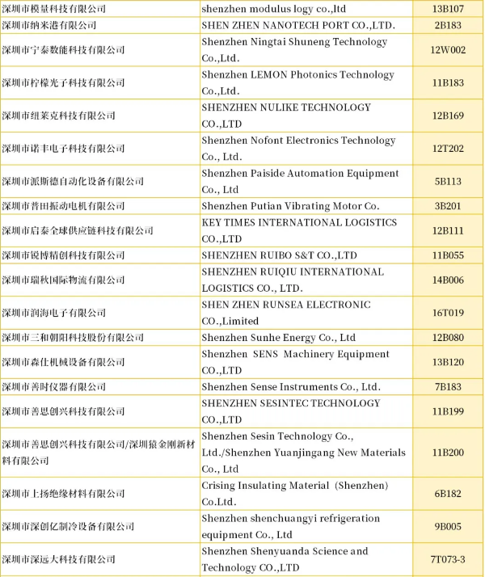Click Chinese name 深圳市模量科技有限公司

coord(53,9)
